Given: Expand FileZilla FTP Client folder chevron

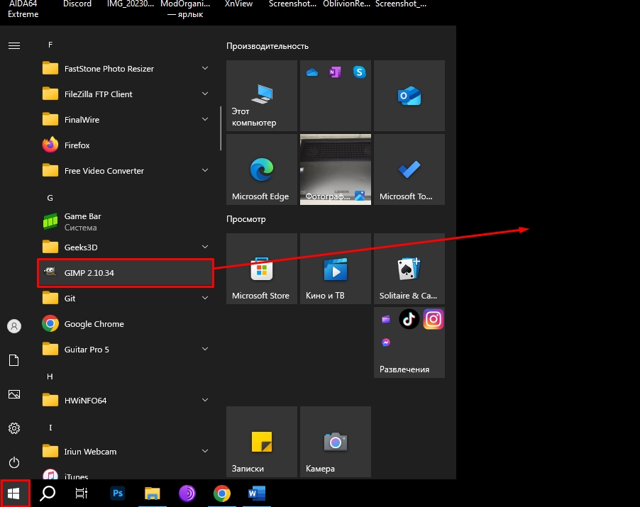Looking at the screenshot, I should tap(205, 94).
